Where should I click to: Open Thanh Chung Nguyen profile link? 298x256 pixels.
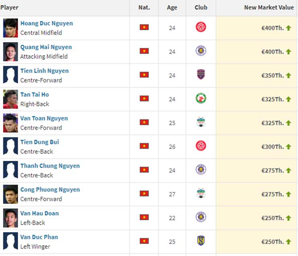[50, 166]
